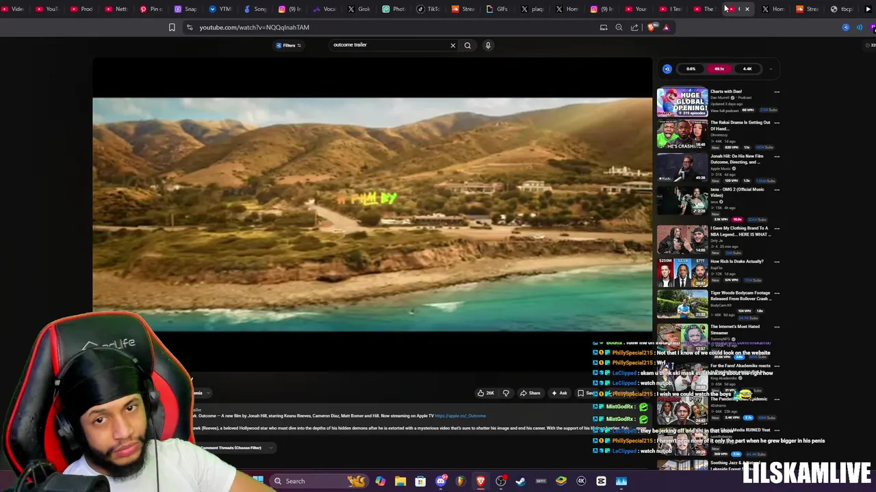
Task: Click the Ask button below video
Action: click(x=559, y=393)
